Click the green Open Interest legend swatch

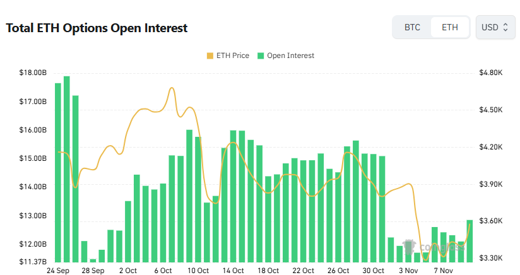tap(260, 56)
